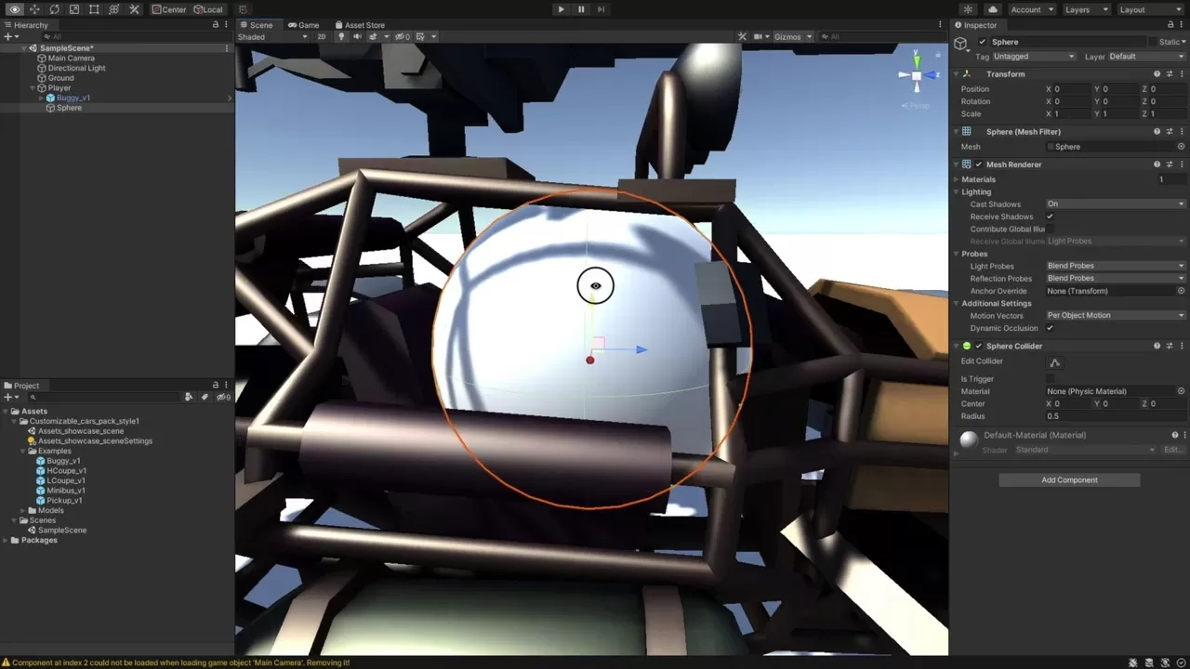Click the Add Component button
This screenshot has width=1190, height=669.
coord(1069,480)
